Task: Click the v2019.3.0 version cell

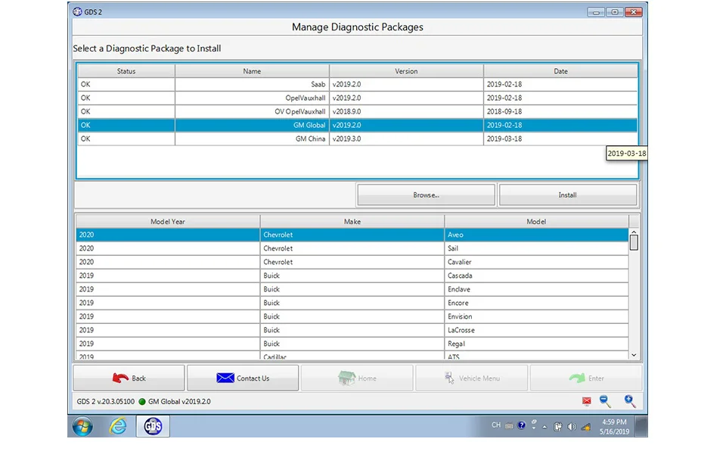Action: [406, 139]
